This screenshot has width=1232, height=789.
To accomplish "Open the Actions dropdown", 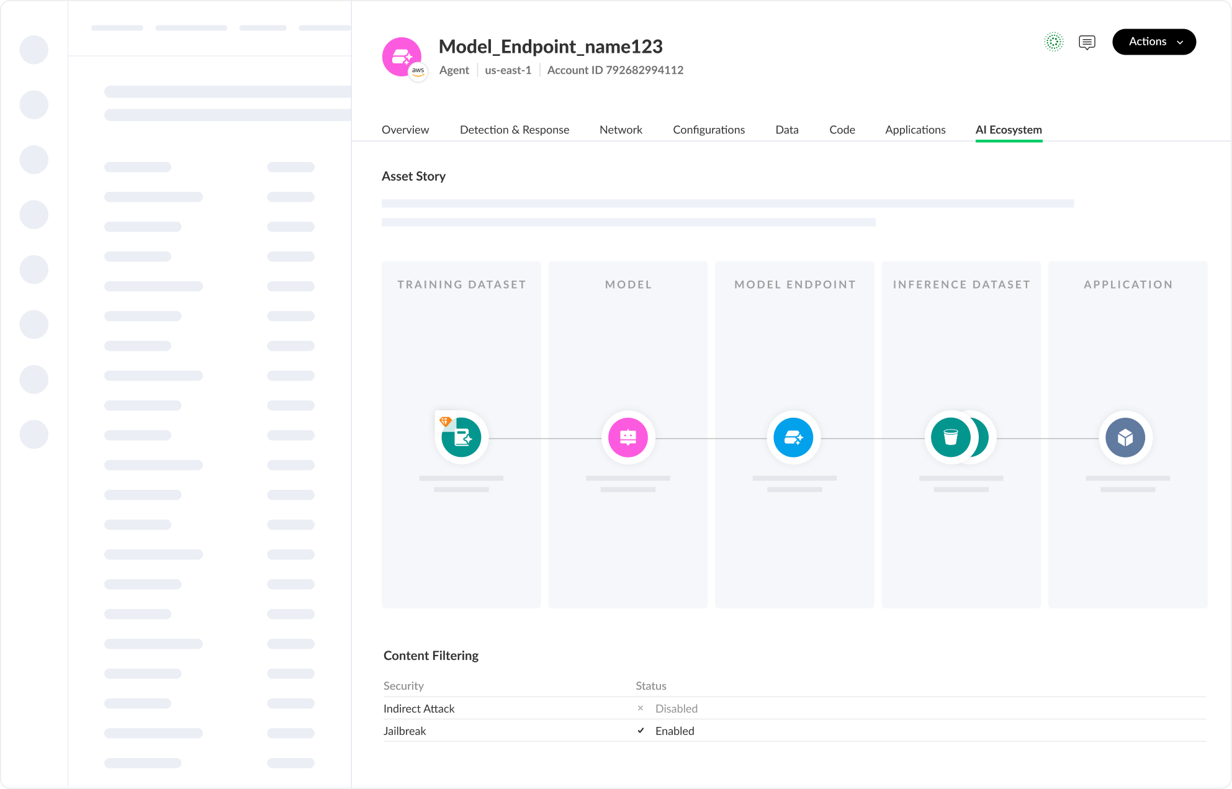I will 1154,42.
